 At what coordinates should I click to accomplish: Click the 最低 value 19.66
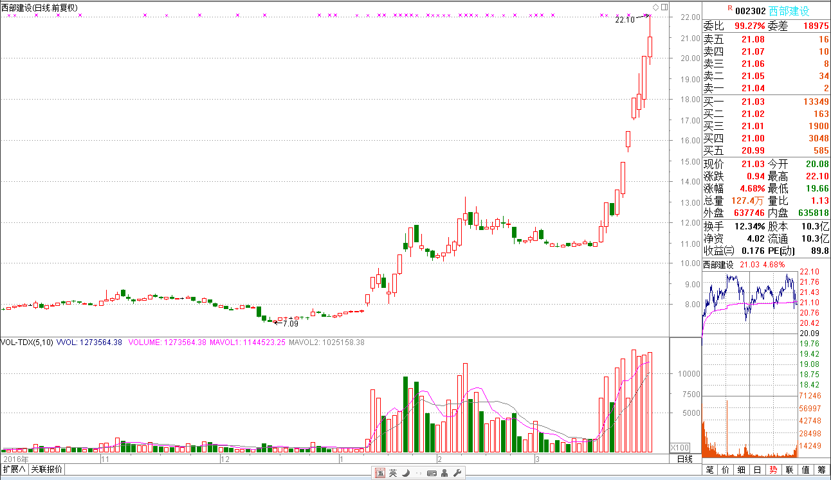click(817, 188)
